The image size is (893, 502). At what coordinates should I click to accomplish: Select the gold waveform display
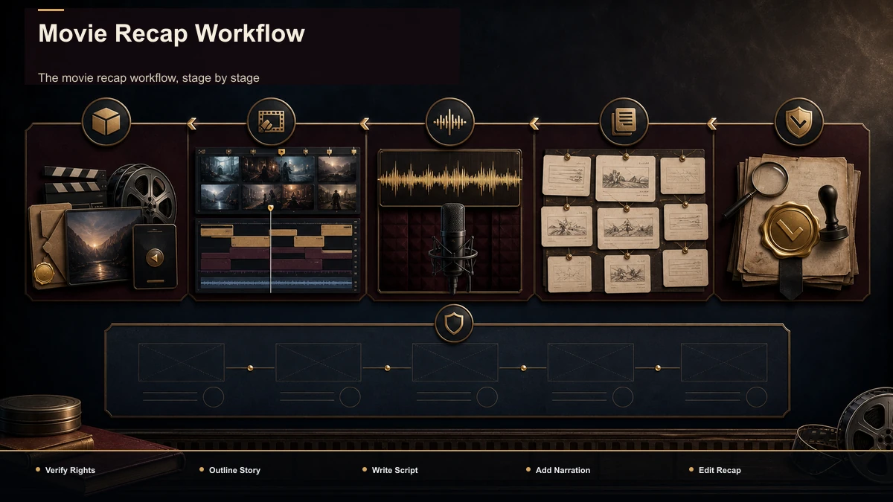pos(449,179)
